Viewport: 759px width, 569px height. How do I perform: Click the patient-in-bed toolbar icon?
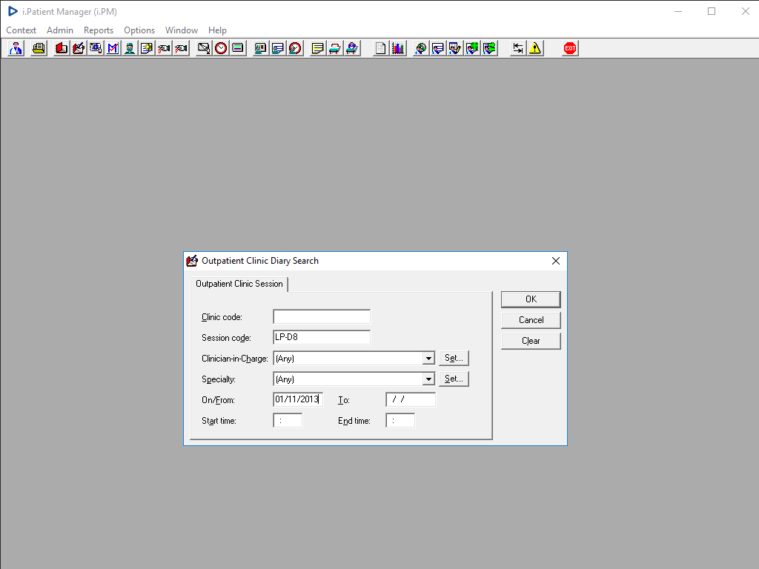(352, 48)
